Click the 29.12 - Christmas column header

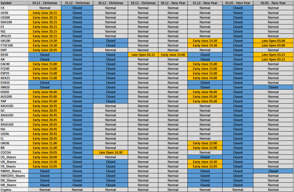pos(143,3)
